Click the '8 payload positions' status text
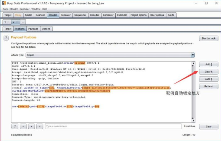221x141 pixels. pos(21,135)
